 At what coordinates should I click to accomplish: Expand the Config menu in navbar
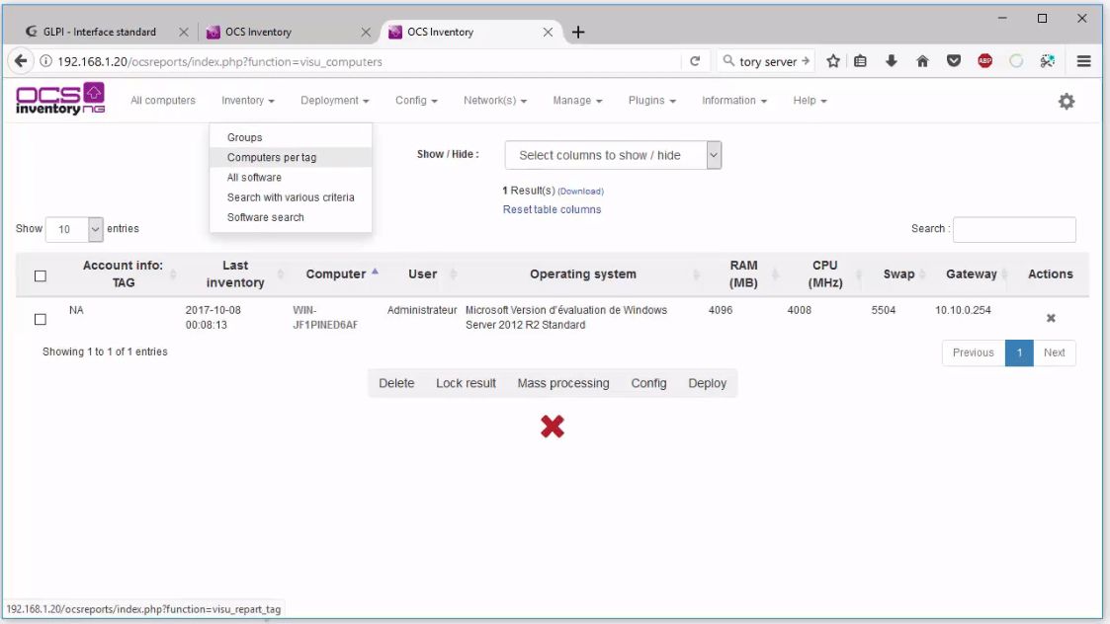[416, 101]
